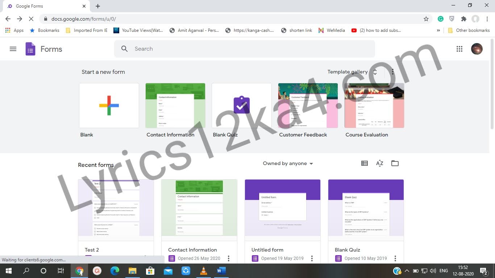Open the Other bookmarks folder
The width and height of the screenshot is (495, 278).
(x=469, y=30)
